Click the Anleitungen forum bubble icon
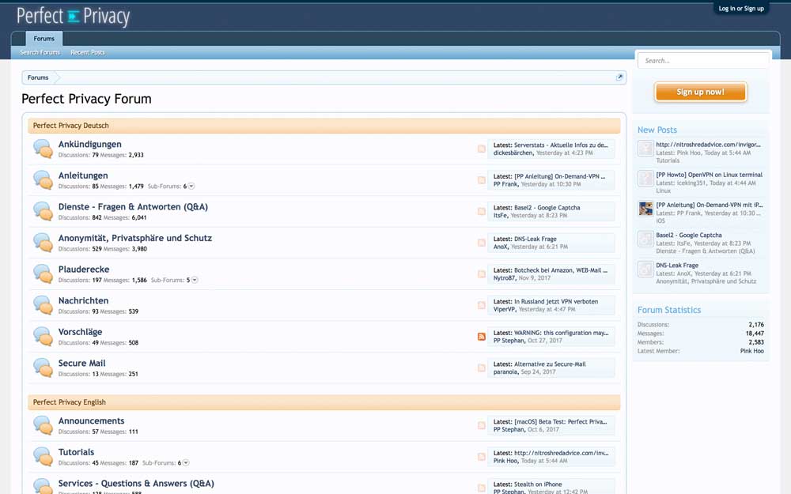Viewport: 791px width, 494px height. (43, 180)
